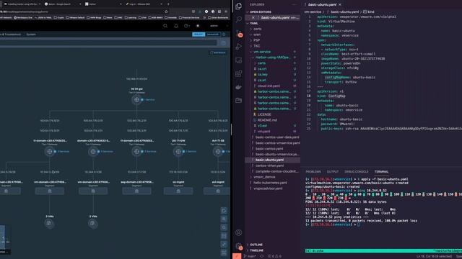Open the NSX help icon menu

[x=186, y=26]
